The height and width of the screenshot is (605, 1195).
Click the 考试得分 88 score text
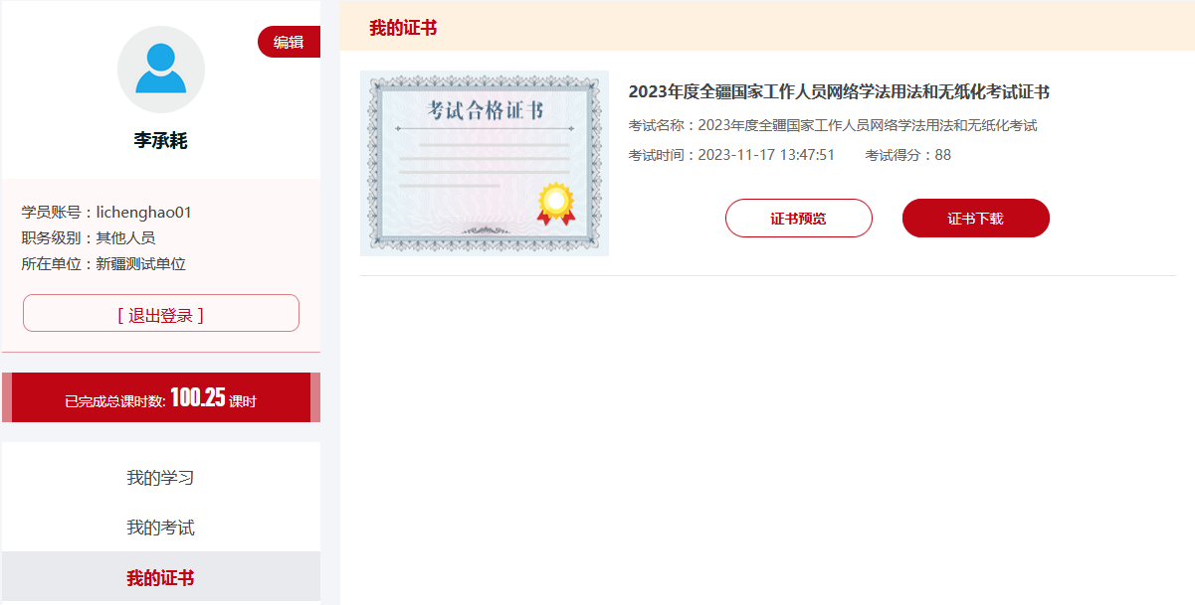(x=908, y=155)
